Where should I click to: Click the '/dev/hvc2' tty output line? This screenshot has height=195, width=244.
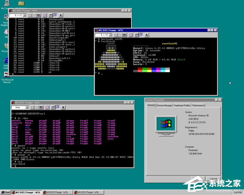18,164
